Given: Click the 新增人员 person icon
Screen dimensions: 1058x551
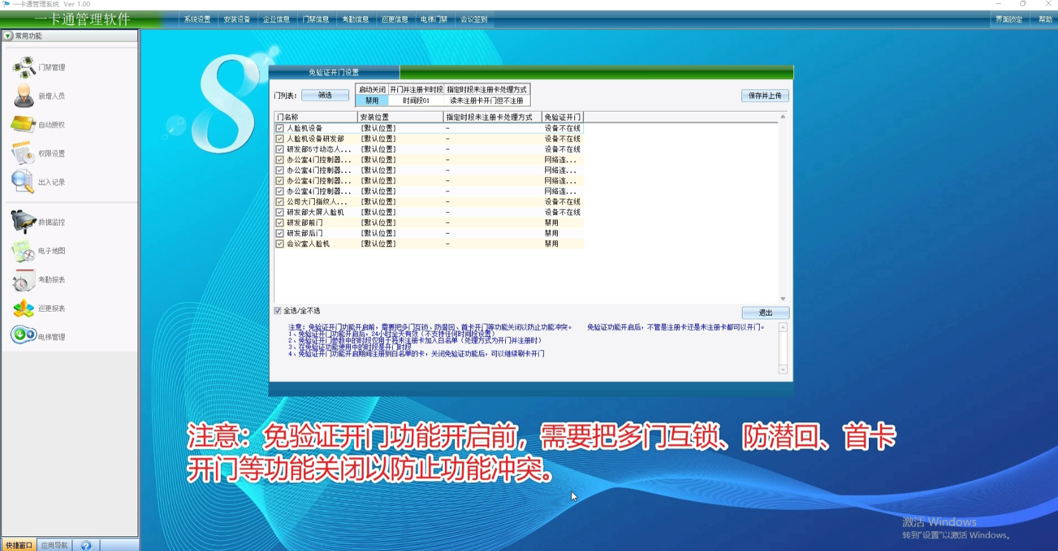Looking at the screenshot, I should pos(24,96).
